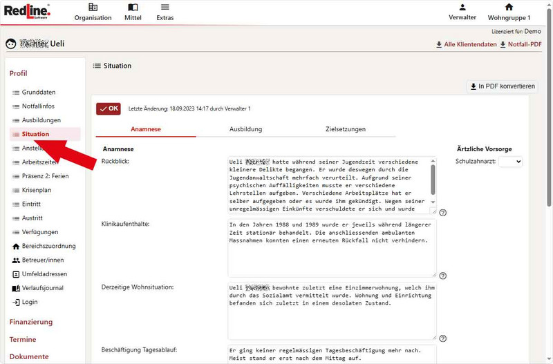Expand the Finanzierung section

(30, 322)
